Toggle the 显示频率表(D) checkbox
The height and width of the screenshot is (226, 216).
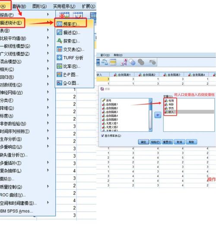102,135
